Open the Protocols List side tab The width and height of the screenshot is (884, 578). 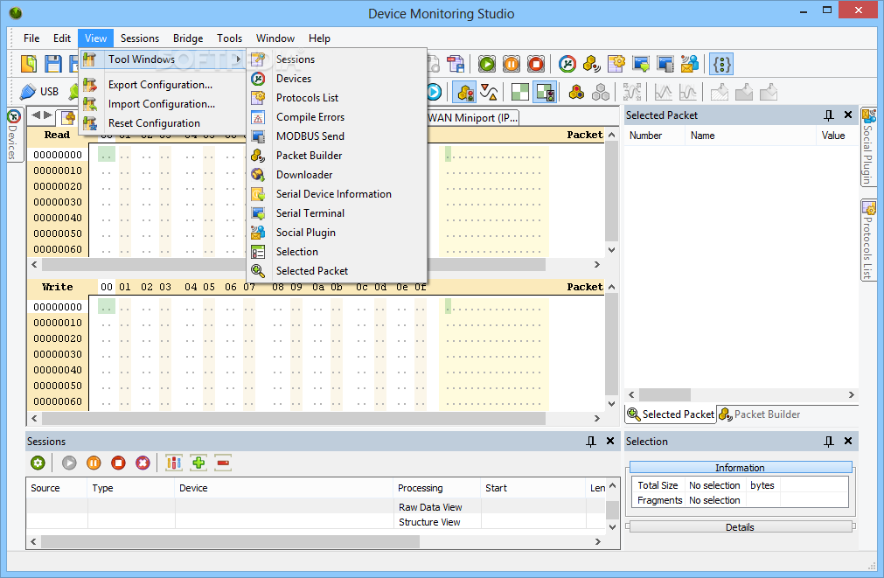click(x=868, y=240)
